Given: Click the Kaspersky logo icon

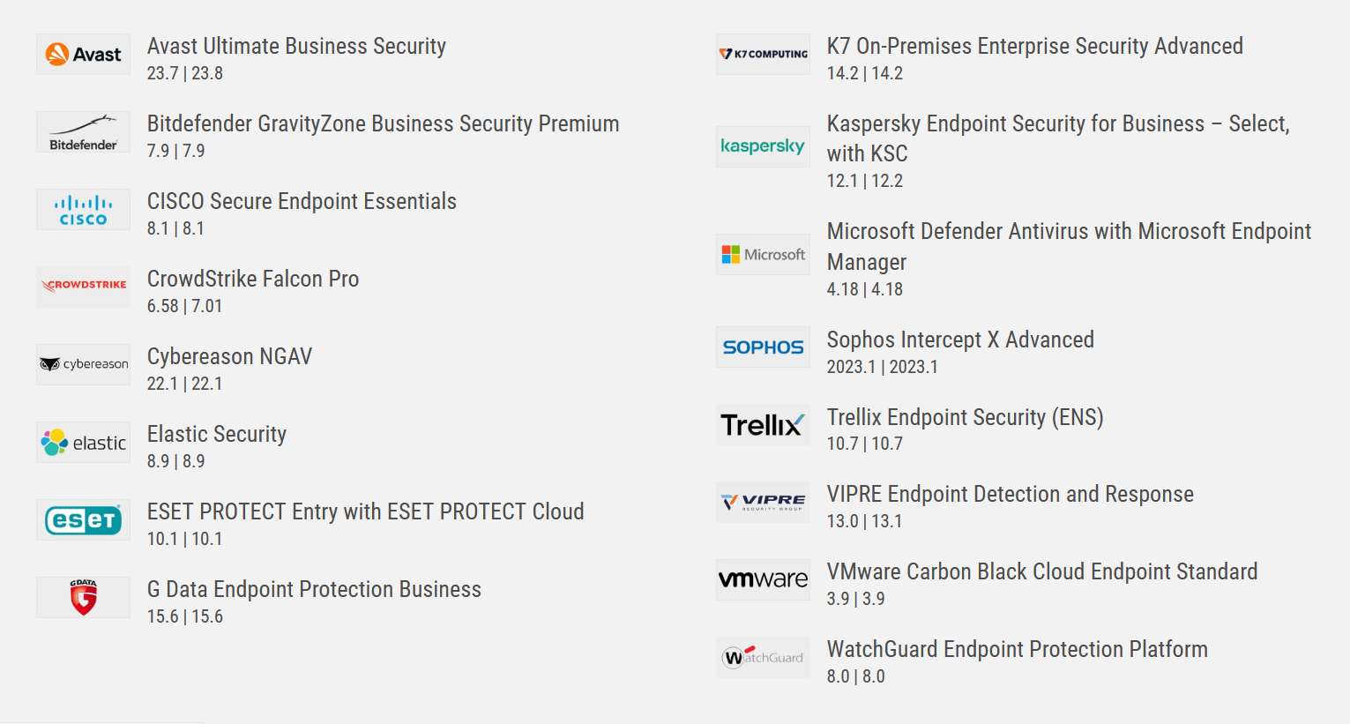Looking at the screenshot, I should [x=763, y=146].
